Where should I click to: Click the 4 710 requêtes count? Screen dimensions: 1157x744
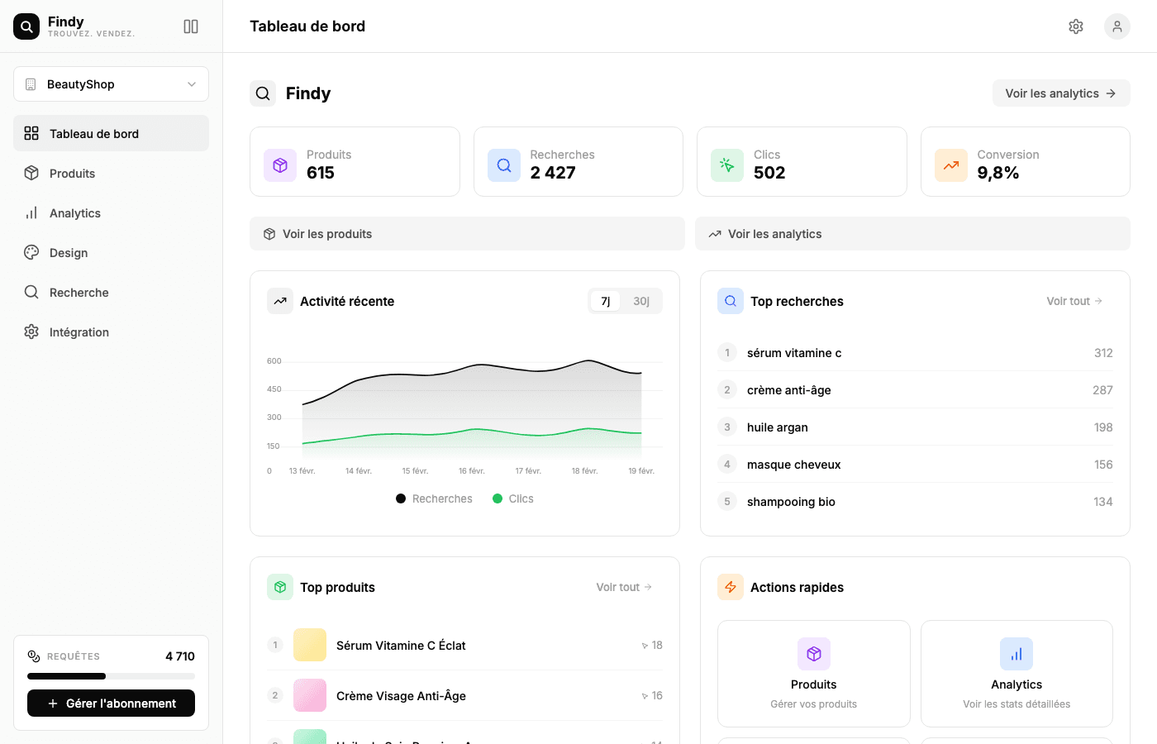[180, 656]
